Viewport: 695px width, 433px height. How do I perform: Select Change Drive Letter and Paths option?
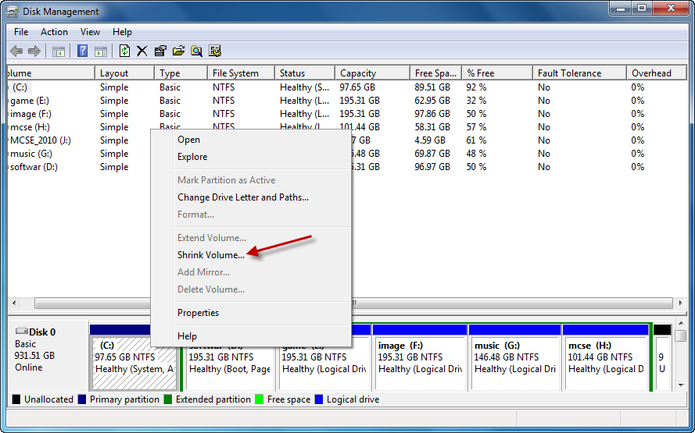click(x=242, y=197)
